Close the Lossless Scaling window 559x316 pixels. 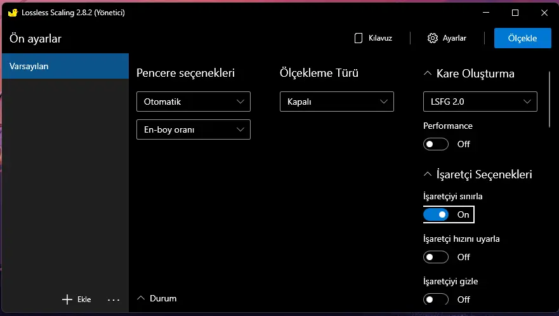coord(544,13)
